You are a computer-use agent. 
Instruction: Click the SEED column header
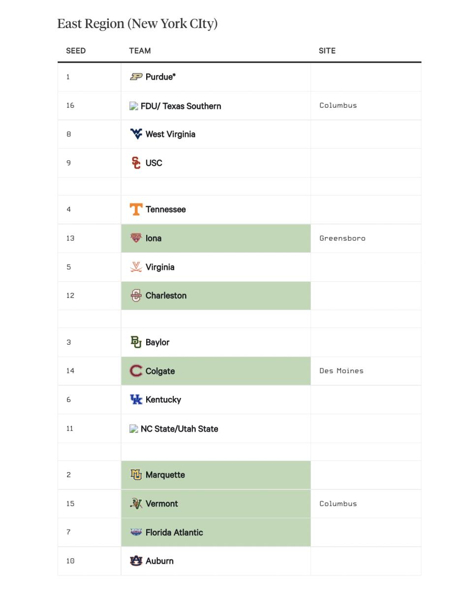pyautogui.click(x=76, y=51)
